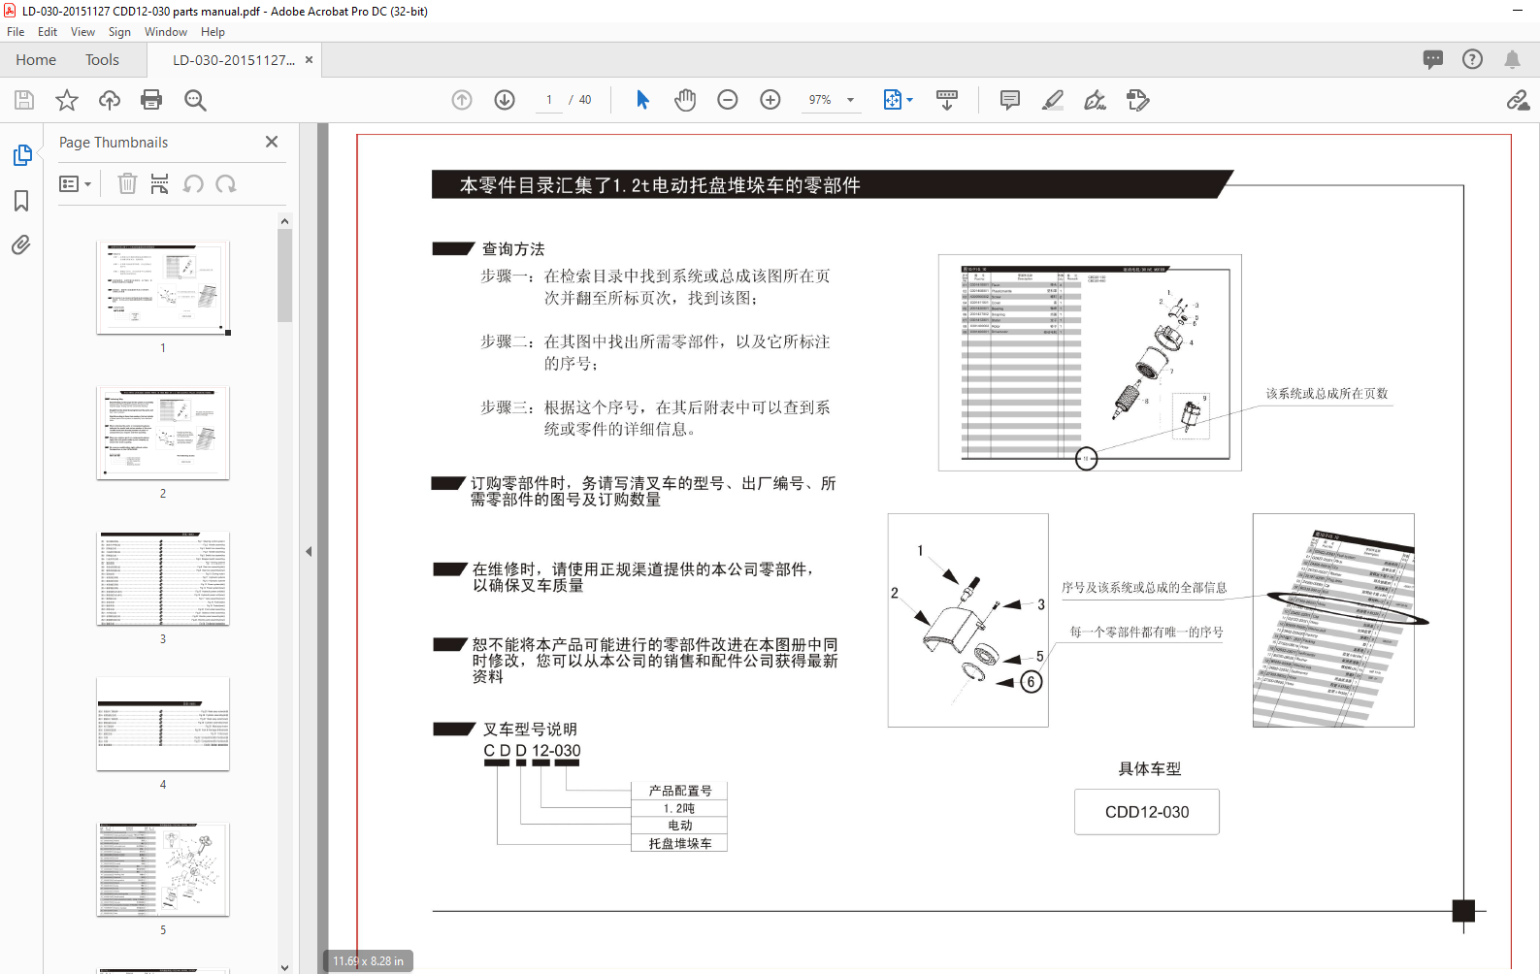Show the Page Thumbnails pane icon
The width and height of the screenshot is (1540, 974).
(x=21, y=155)
